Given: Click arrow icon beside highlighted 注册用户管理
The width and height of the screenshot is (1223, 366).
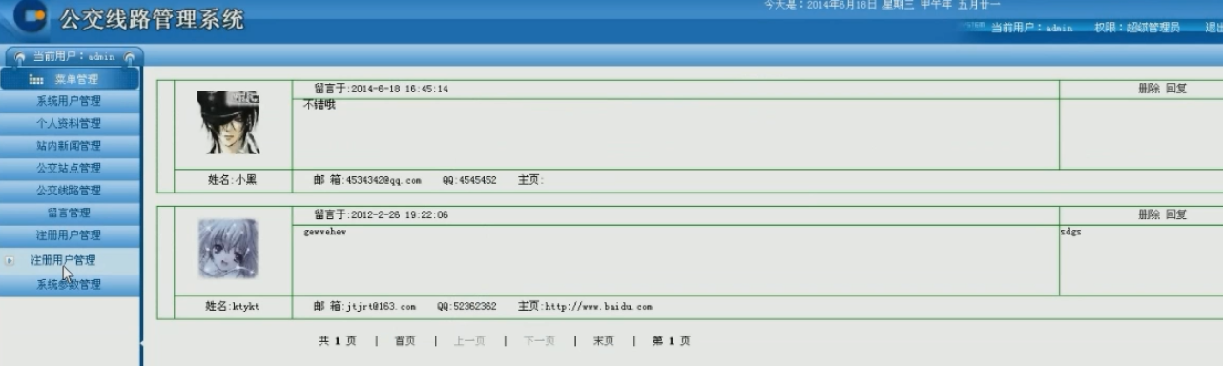Looking at the screenshot, I should [10, 260].
